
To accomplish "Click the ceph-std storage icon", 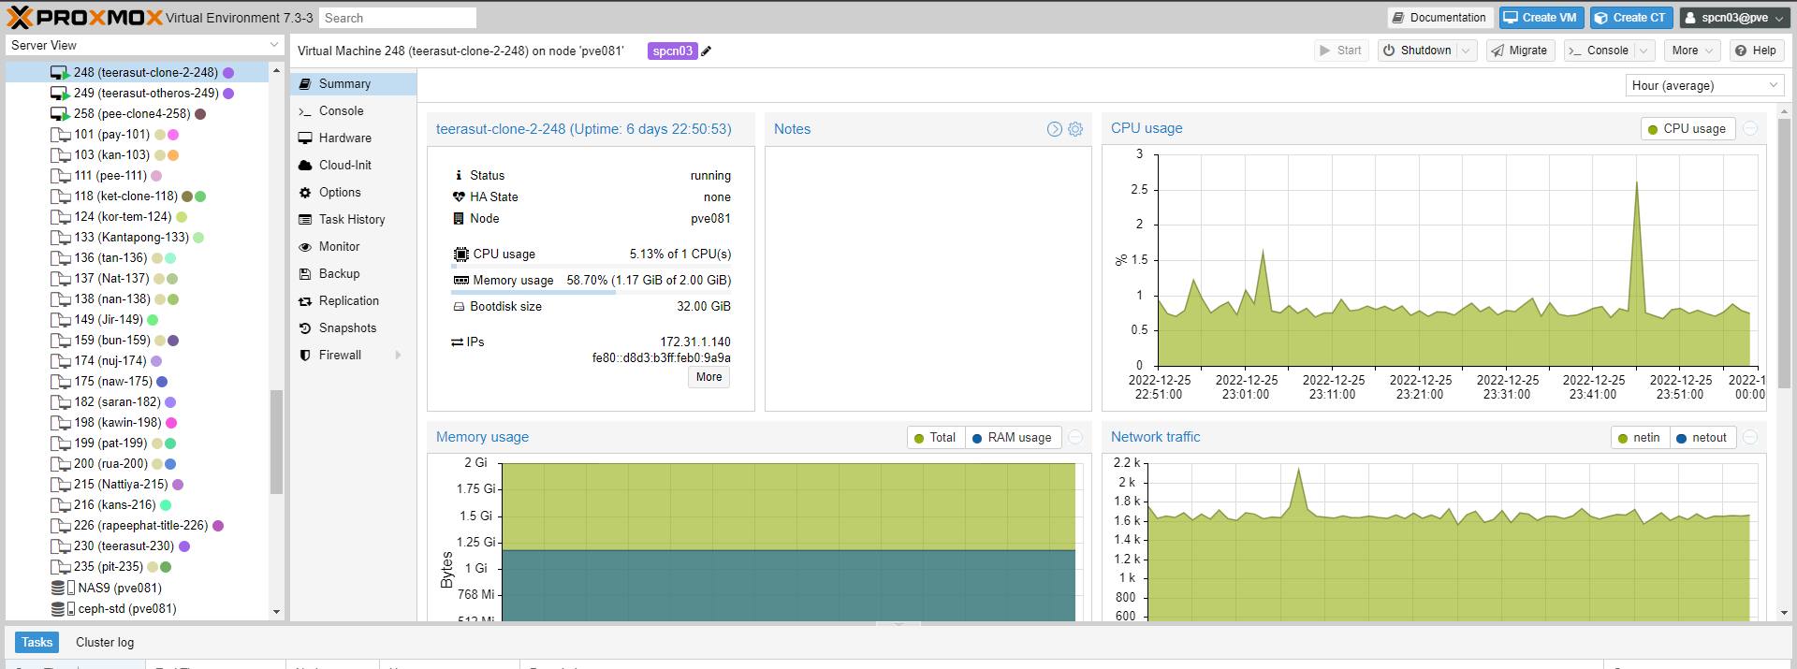I will click(x=63, y=608).
